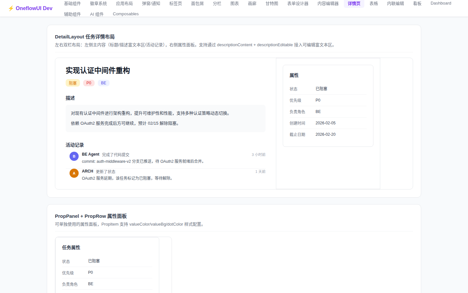Go to the 看板 tab
The height and width of the screenshot is (293, 468).
click(x=417, y=4)
